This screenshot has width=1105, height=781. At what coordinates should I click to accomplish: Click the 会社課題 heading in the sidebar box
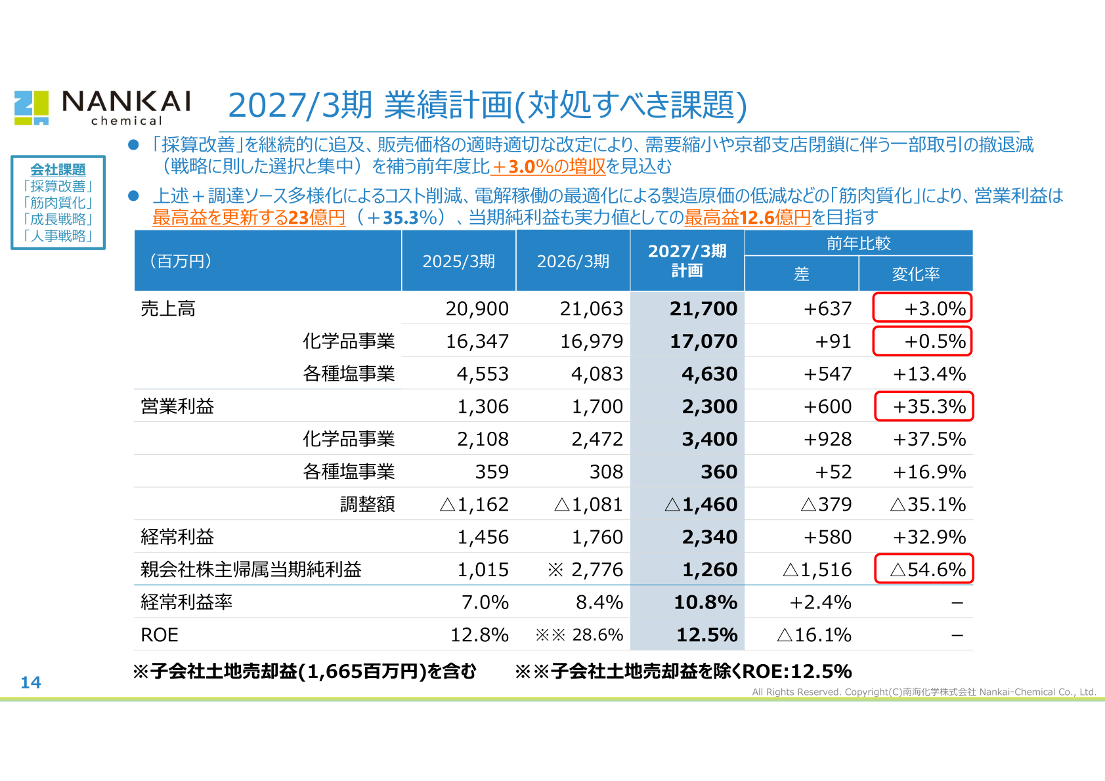58,169
